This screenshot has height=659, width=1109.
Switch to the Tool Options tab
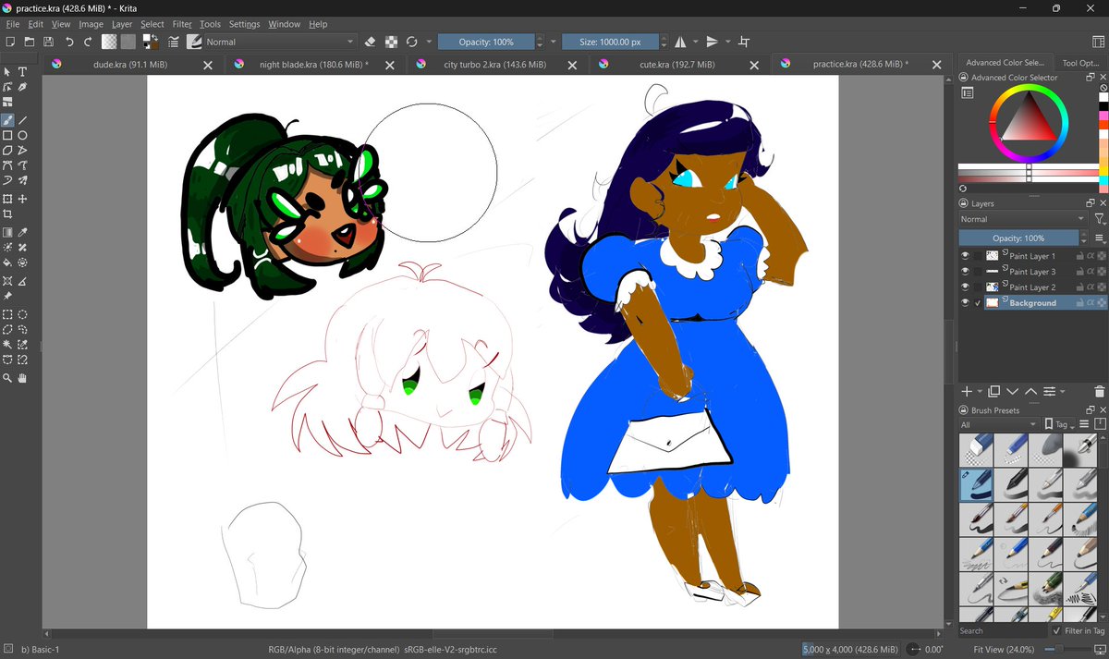coord(1081,63)
